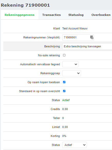
Task: Click the password-manager icon inside Rekeningnummer field
Action: [x=92, y=37]
